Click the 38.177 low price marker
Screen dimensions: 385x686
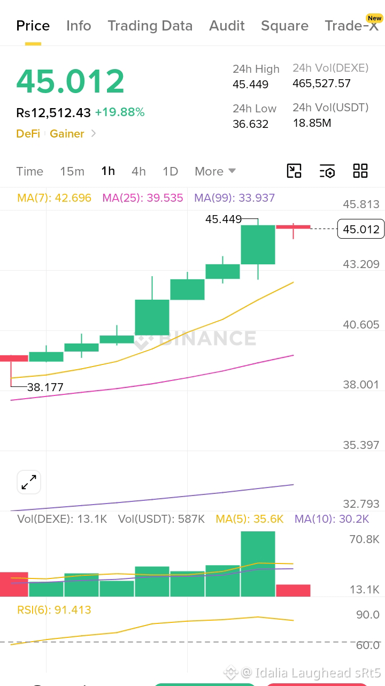pos(45,387)
